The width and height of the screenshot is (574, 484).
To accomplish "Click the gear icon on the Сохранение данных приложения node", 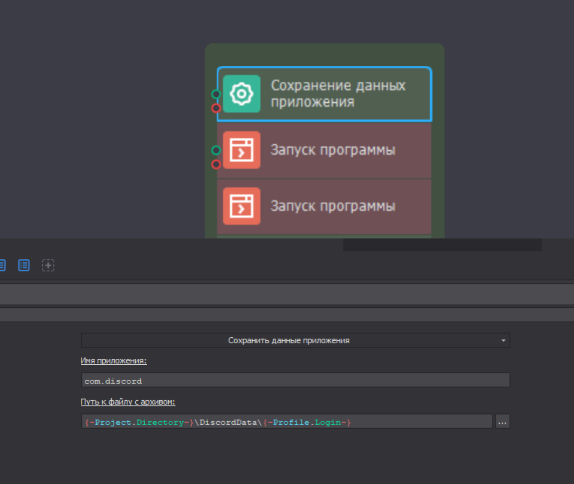I will point(242,94).
